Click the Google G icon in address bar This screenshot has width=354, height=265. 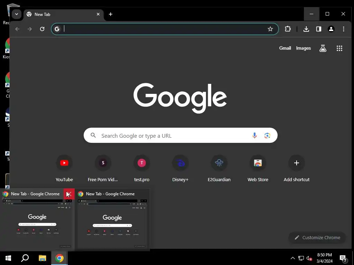coord(57,29)
